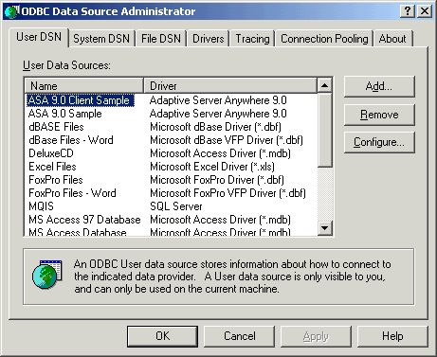The image size is (437, 357).
Task: Click Microsoft FoxPro Driver (*.dbf) cell
Action: pos(217,180)
